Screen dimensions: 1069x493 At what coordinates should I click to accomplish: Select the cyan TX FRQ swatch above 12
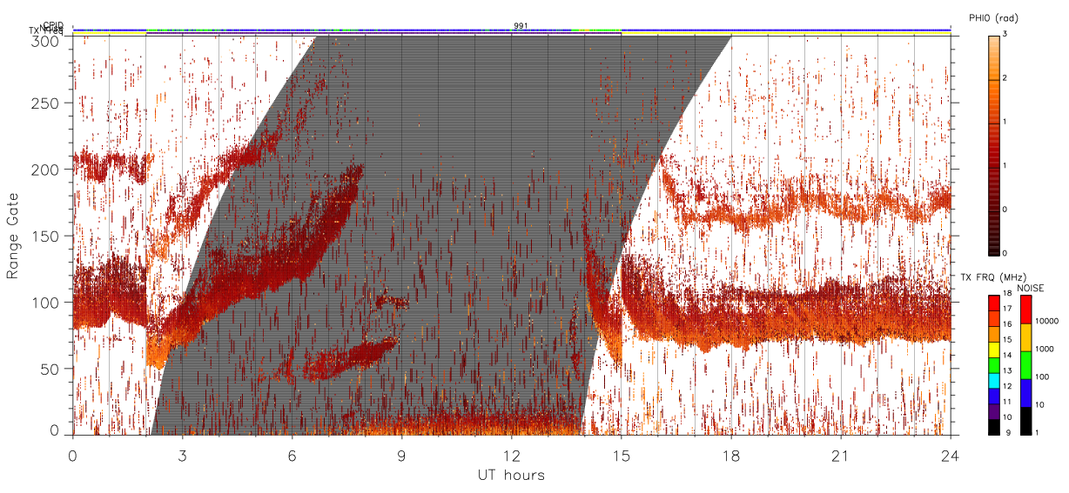994,381
